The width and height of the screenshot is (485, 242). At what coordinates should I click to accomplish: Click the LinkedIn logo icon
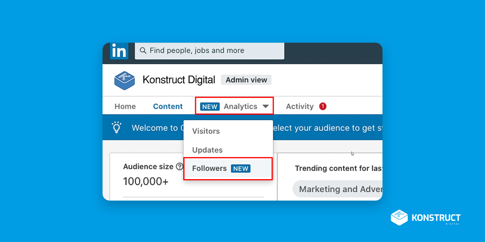[x=119, y=51]
